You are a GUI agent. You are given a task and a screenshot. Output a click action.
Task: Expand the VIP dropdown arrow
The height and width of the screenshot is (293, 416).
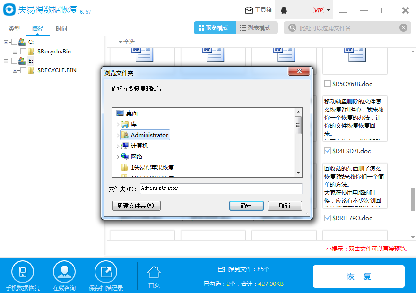coord(329,10)
